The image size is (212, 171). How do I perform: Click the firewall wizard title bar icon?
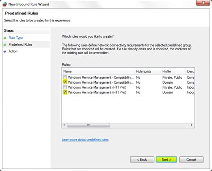click(x=4, y=4)
